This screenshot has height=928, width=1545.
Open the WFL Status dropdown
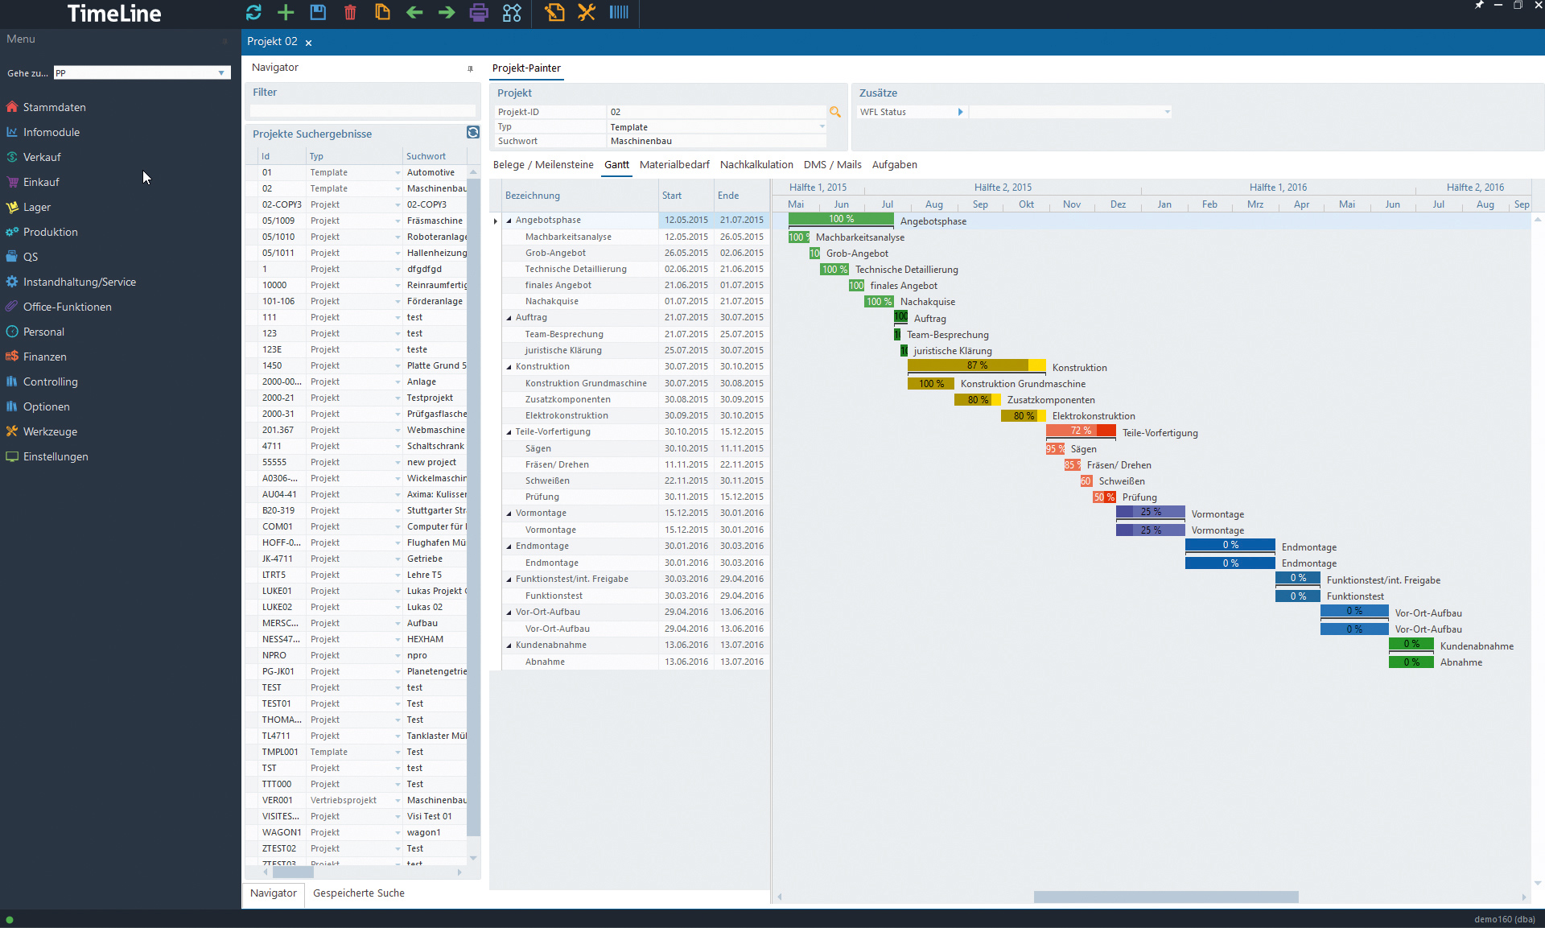click(1167, 112)
